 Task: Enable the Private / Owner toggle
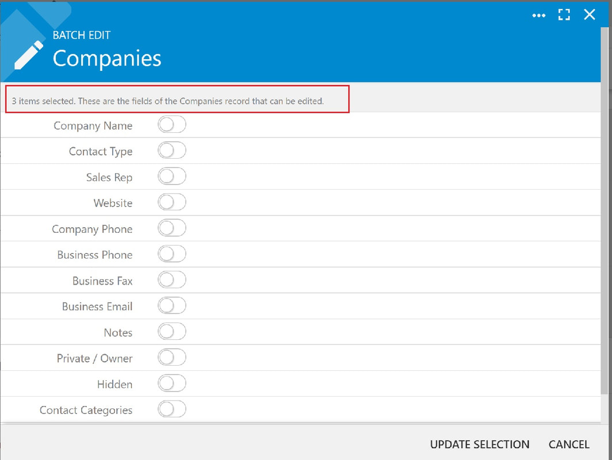(172, 358)
